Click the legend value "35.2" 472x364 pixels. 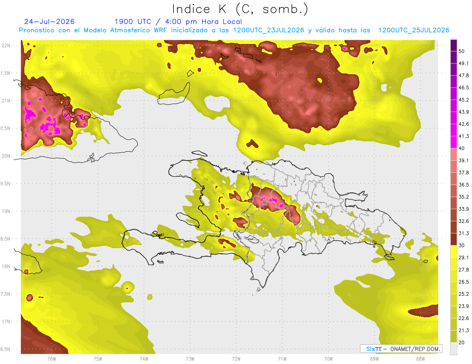(464, 197)
